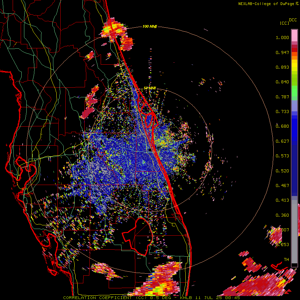Click the 0.787 legend value
The height and width of the screenshot is (300, 300).
click(x=282, y=97)
